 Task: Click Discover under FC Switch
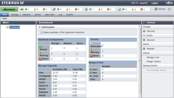click(151, 40)
